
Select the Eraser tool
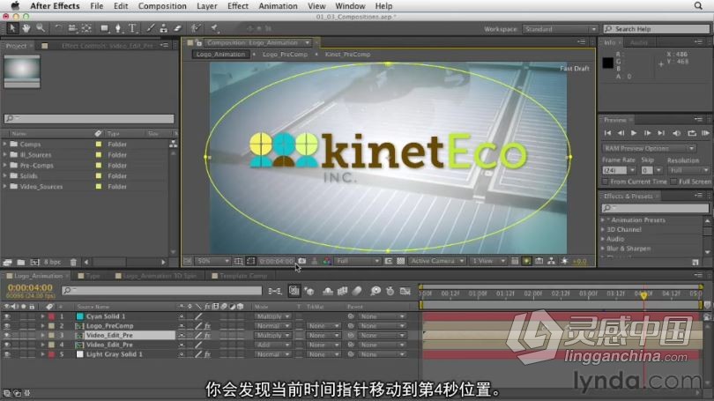click(177, 28)
